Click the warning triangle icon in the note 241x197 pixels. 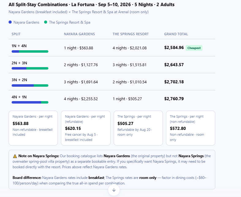pyautogui.click(x=15, y=156)
